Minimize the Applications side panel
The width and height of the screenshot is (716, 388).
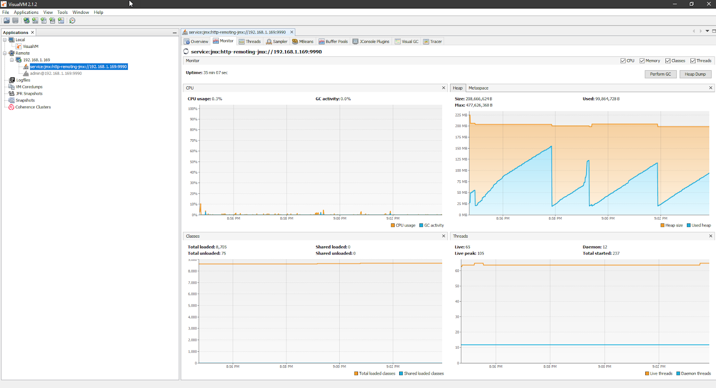point(175,33)
